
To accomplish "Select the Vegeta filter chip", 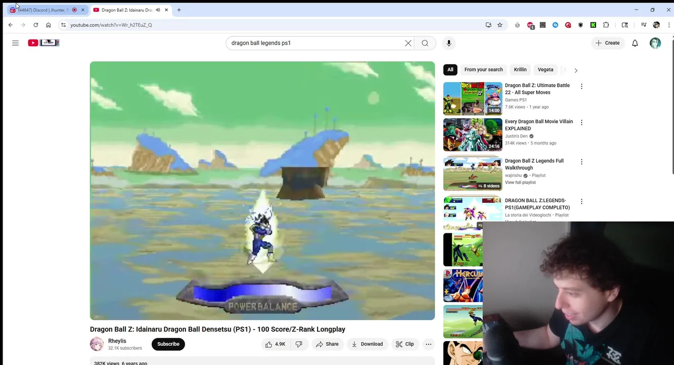I will 546,69.
